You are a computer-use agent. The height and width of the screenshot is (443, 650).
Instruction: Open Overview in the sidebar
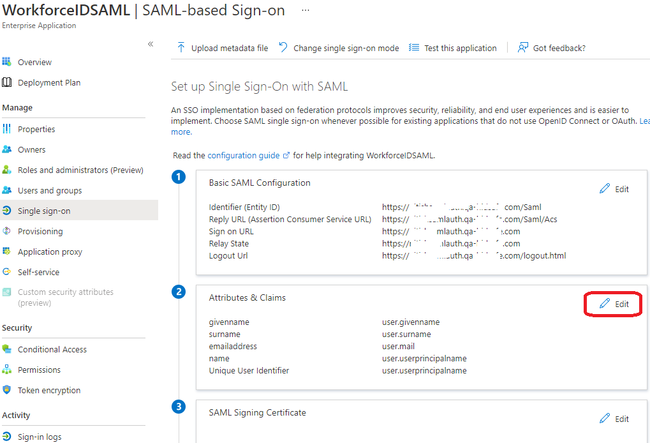coord(35,62)
